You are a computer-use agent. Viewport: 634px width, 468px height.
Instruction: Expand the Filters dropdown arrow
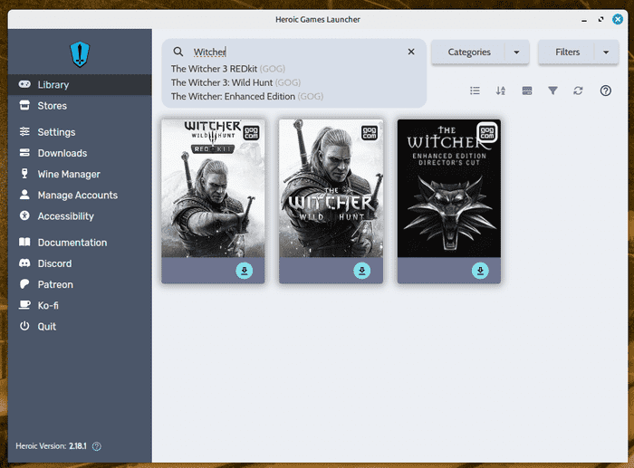coord(606,53)
